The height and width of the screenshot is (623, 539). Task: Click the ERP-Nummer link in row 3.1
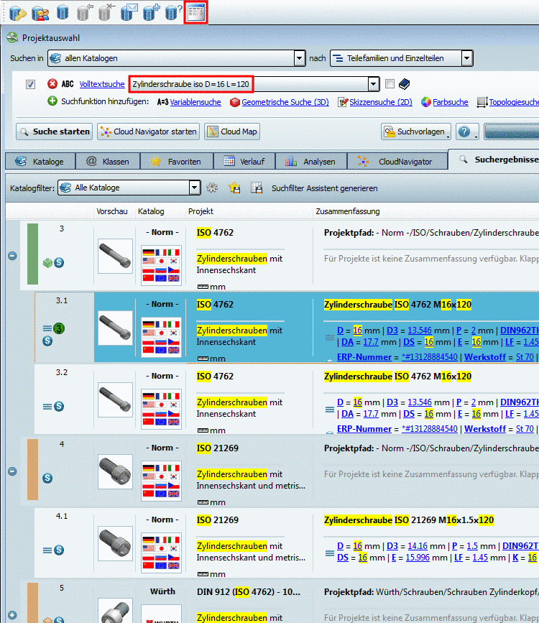pos(364,357)
